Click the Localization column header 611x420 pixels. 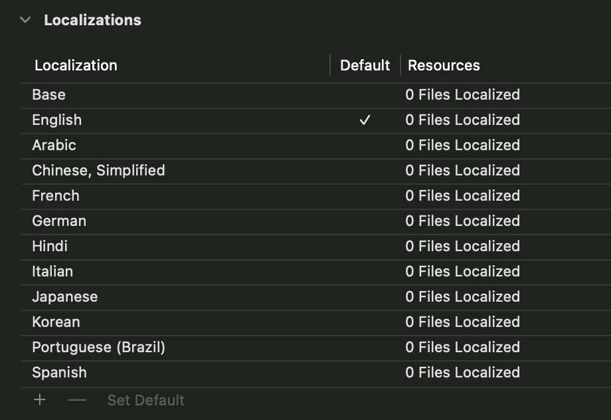coord(76,65)
